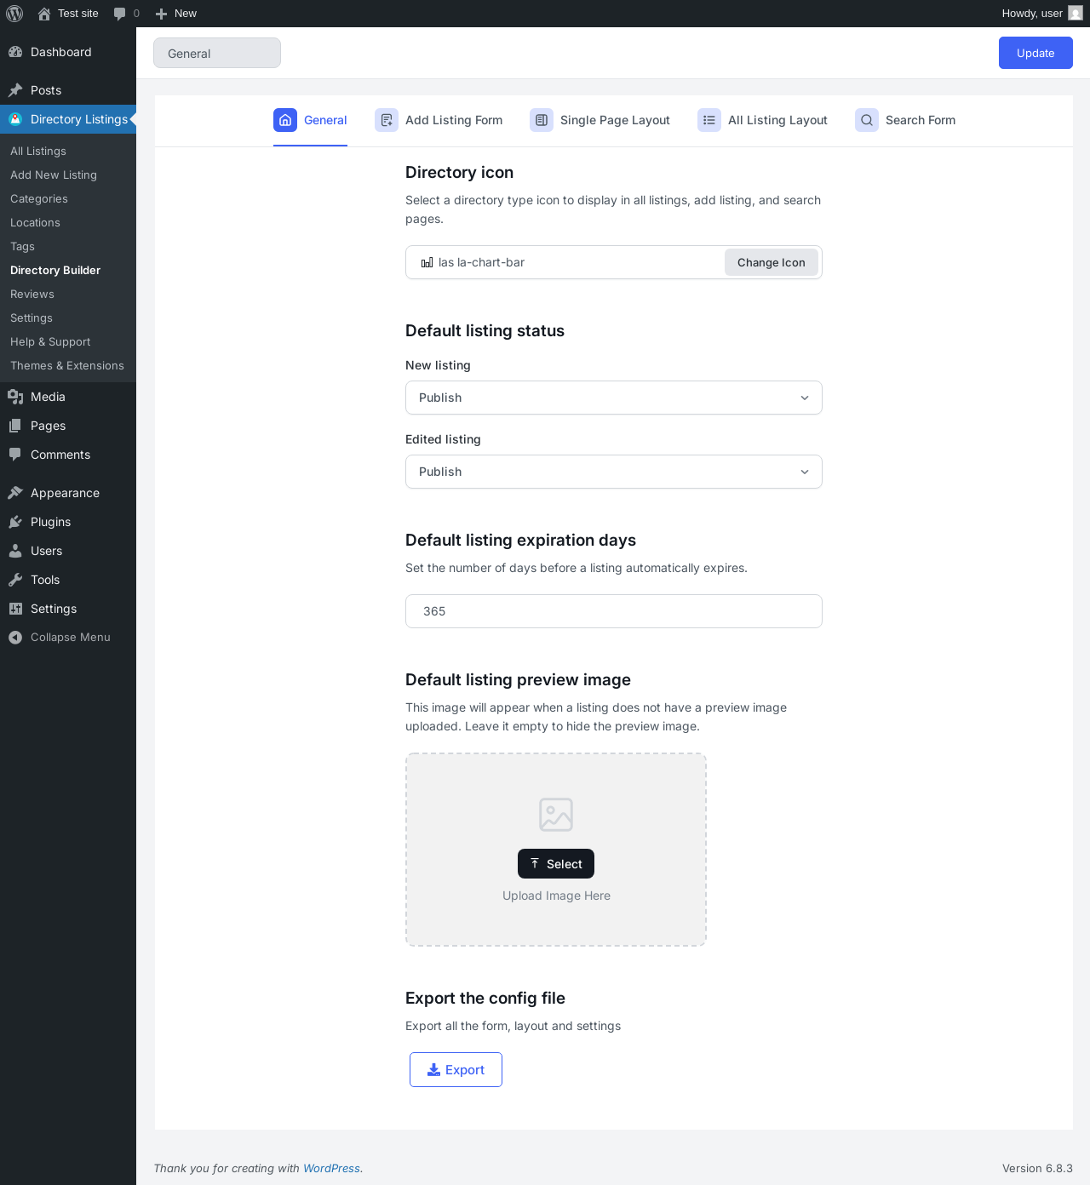The image size is (1090, 1185).
Task: Open Add New Listing submenu item
Action: 54,175
